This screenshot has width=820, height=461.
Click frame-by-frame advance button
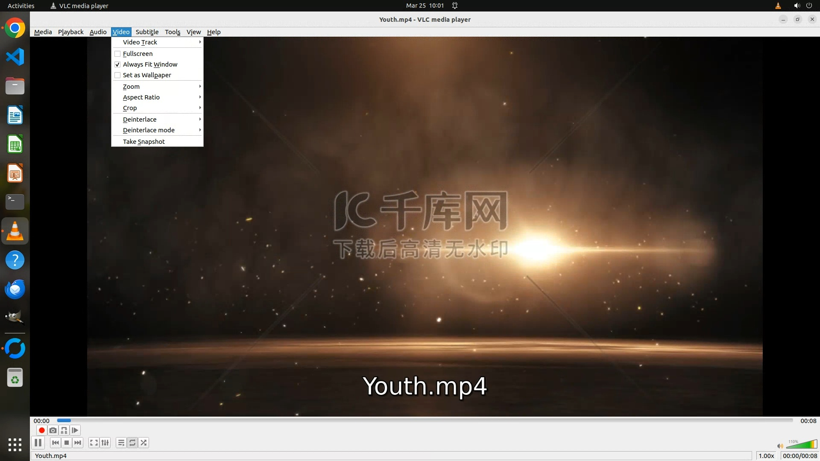pos(75,430)
